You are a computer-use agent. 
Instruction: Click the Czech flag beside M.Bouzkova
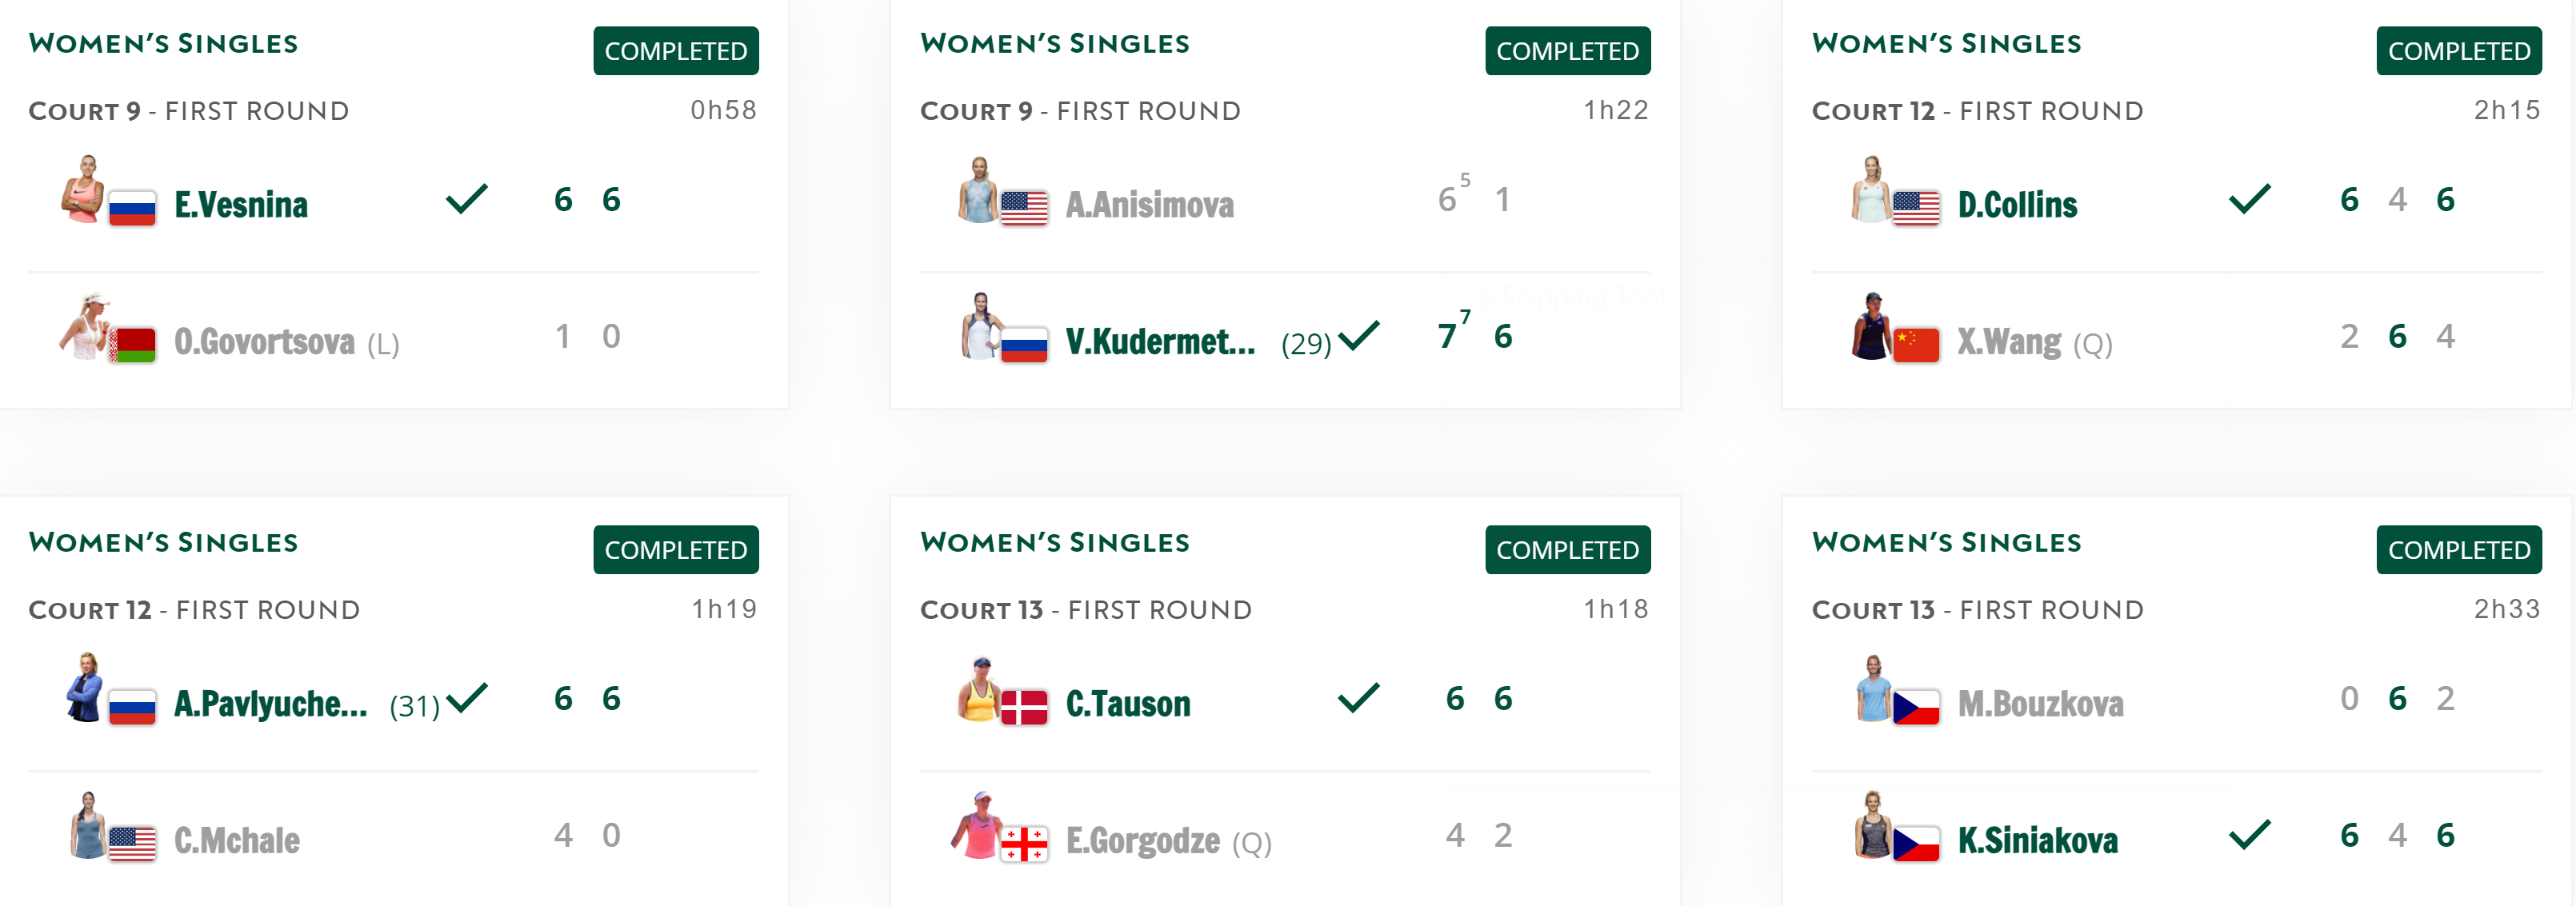1915,707
